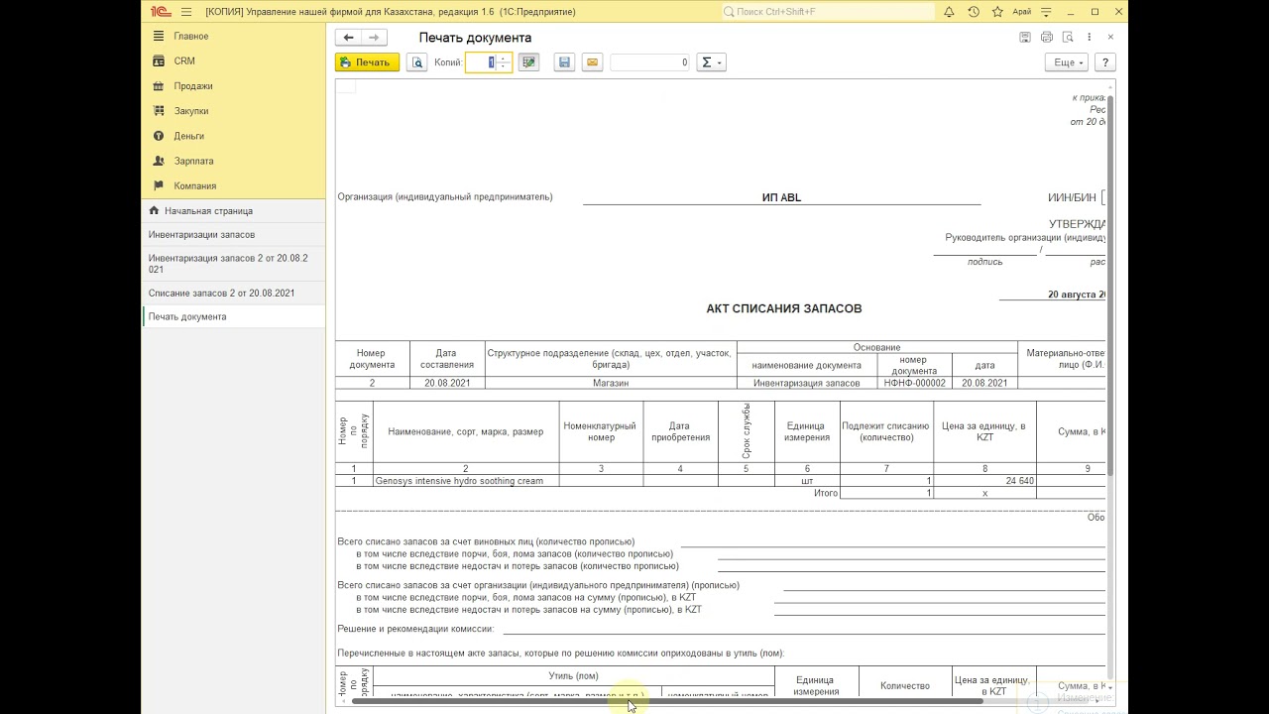Image resolution: width=1269 pixels, height=714 pixels.
Task: Open the favorites star icon
Action: pos(997,12)
